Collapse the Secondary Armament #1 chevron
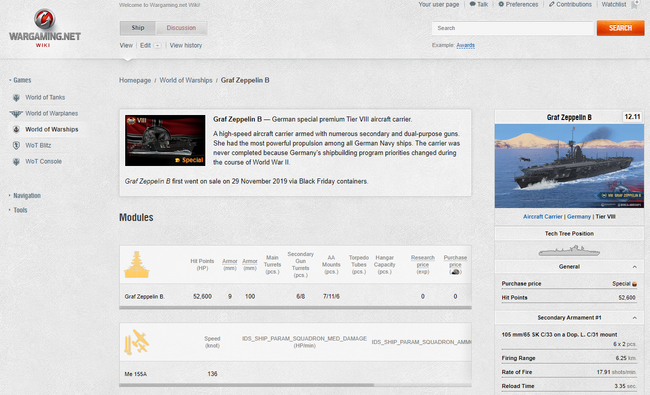Image resolution: width=650 pixels, height=395 pixels. (634, 318)
